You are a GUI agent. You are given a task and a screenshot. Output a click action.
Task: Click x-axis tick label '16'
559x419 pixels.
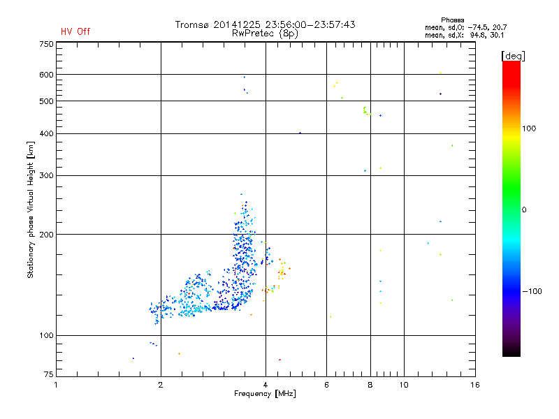[x=475, y=385]
